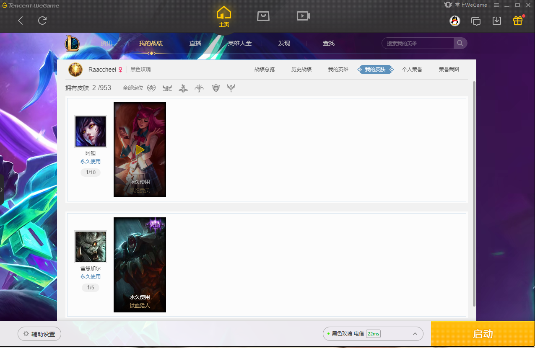The image size is (535, 348).
Task: Select the 我的皮肤 sub-tab
Action: point(375,70)
